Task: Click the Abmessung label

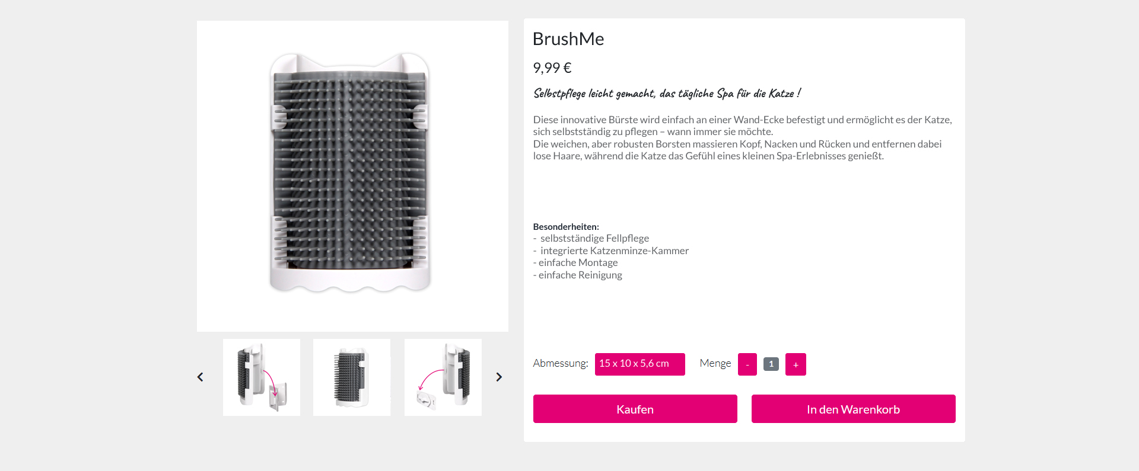Action: pos(560,363)
